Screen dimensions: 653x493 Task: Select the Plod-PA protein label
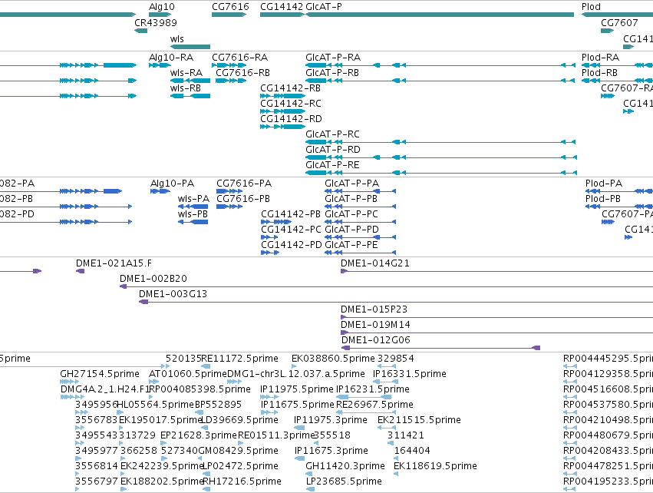(x=603, y=184)
